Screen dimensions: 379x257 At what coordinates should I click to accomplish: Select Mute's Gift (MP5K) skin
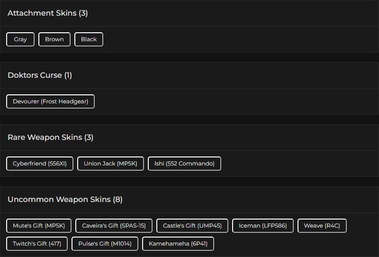(39, 226)
